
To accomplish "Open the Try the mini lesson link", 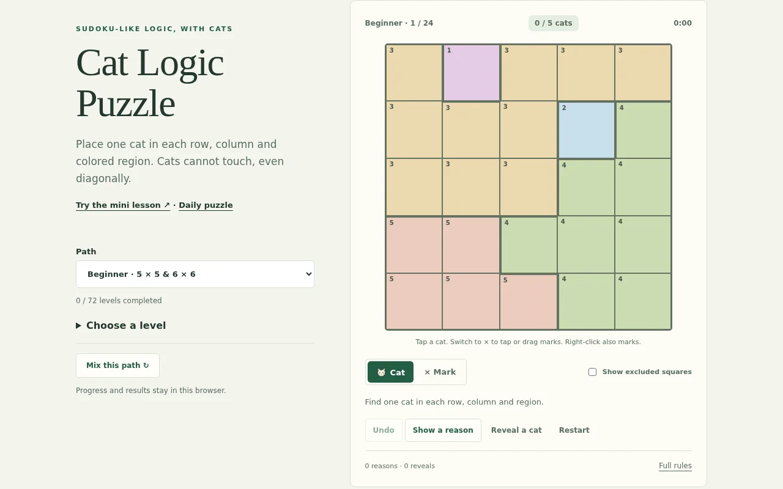I will [x=123, y=205].
